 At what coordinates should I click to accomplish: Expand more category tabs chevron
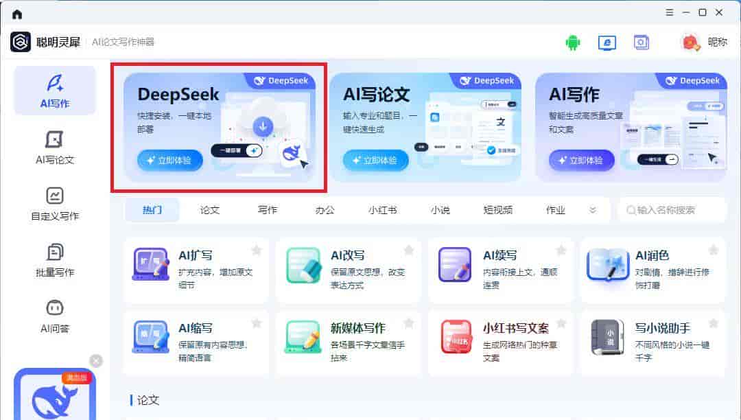593,210
